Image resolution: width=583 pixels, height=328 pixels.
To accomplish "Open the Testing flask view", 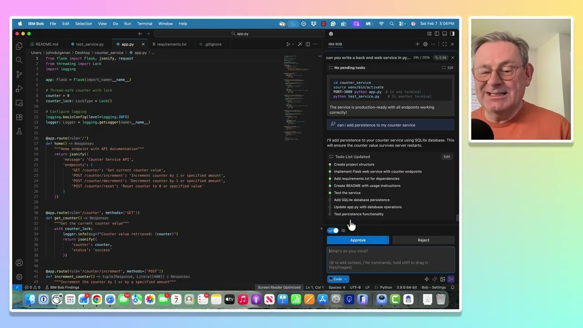I will tap(19, 131).
